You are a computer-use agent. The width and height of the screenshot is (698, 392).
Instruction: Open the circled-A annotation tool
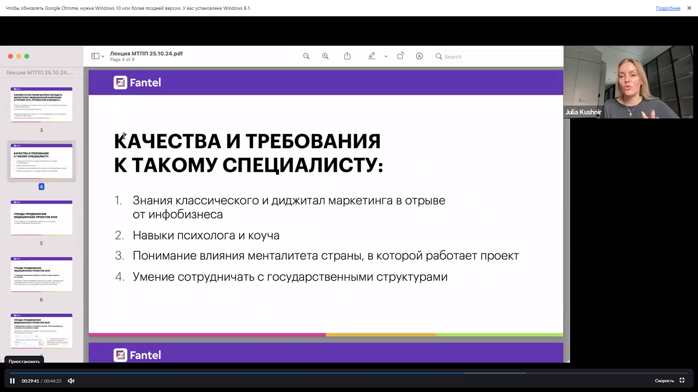tap(419, 56)
